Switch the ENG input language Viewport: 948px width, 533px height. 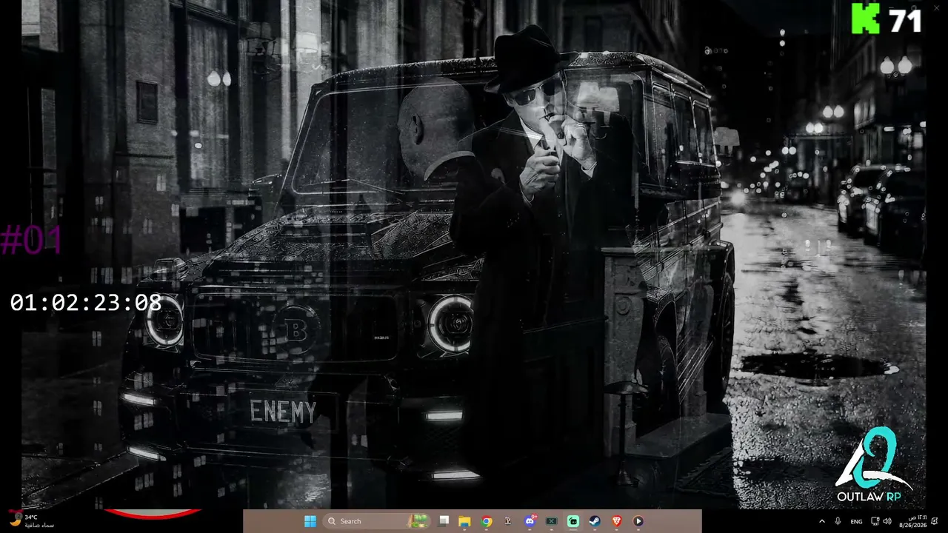(x=856, y=521)
